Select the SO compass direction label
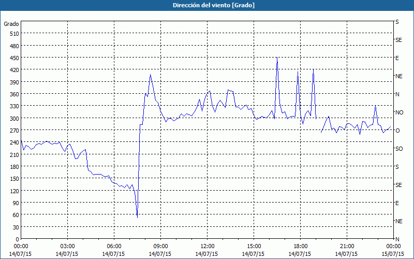 [x=399, y=149]
